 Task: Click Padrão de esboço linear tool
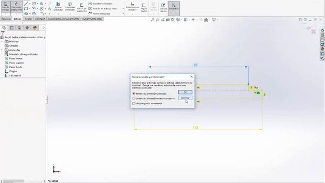pos(103,9)
